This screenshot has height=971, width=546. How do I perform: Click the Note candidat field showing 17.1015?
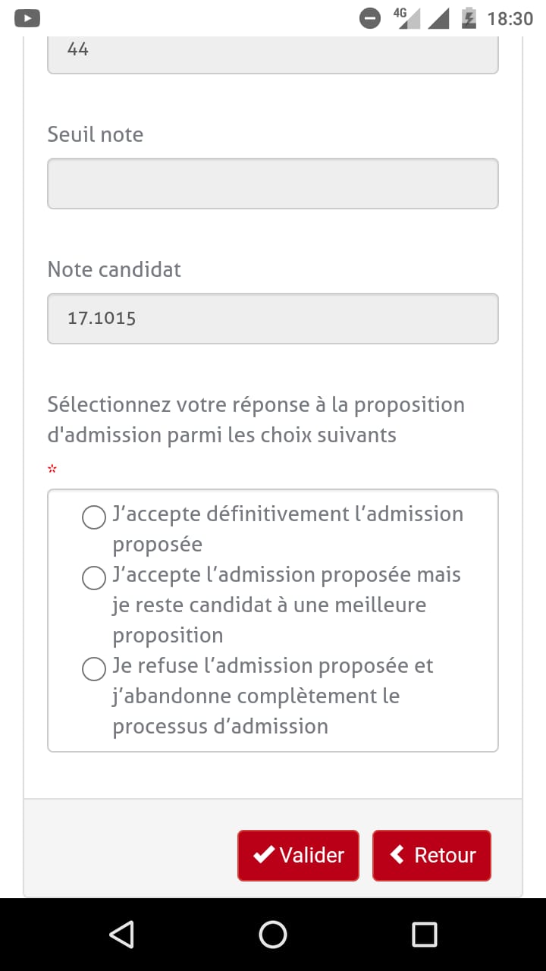[x=273, y=319]
